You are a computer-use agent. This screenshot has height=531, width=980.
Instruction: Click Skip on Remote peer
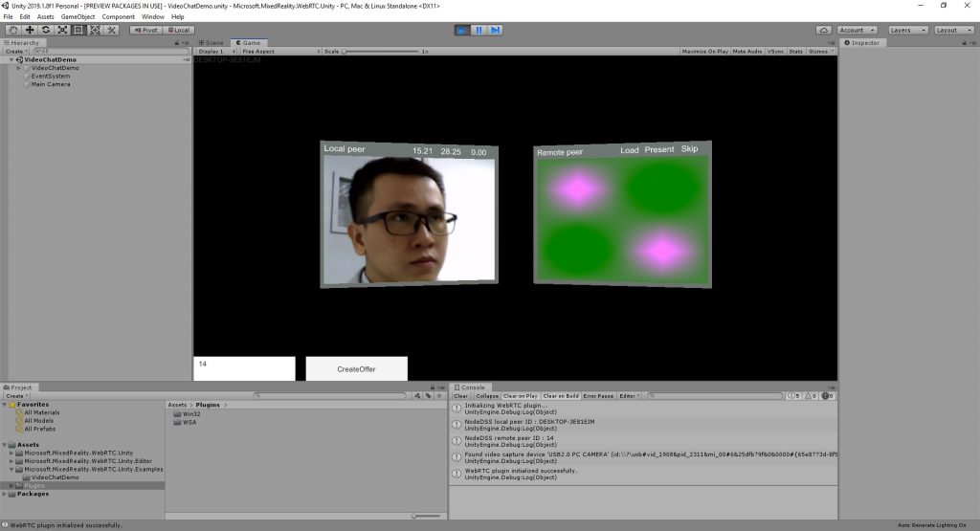(x=689, y=148)
